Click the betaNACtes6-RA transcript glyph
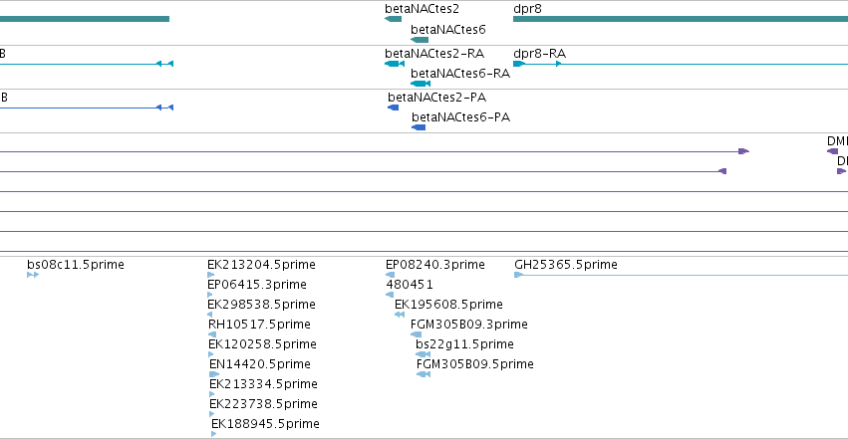Image resolution: width=848 pixels, height=439 pixels. click(x=421, y=84)
